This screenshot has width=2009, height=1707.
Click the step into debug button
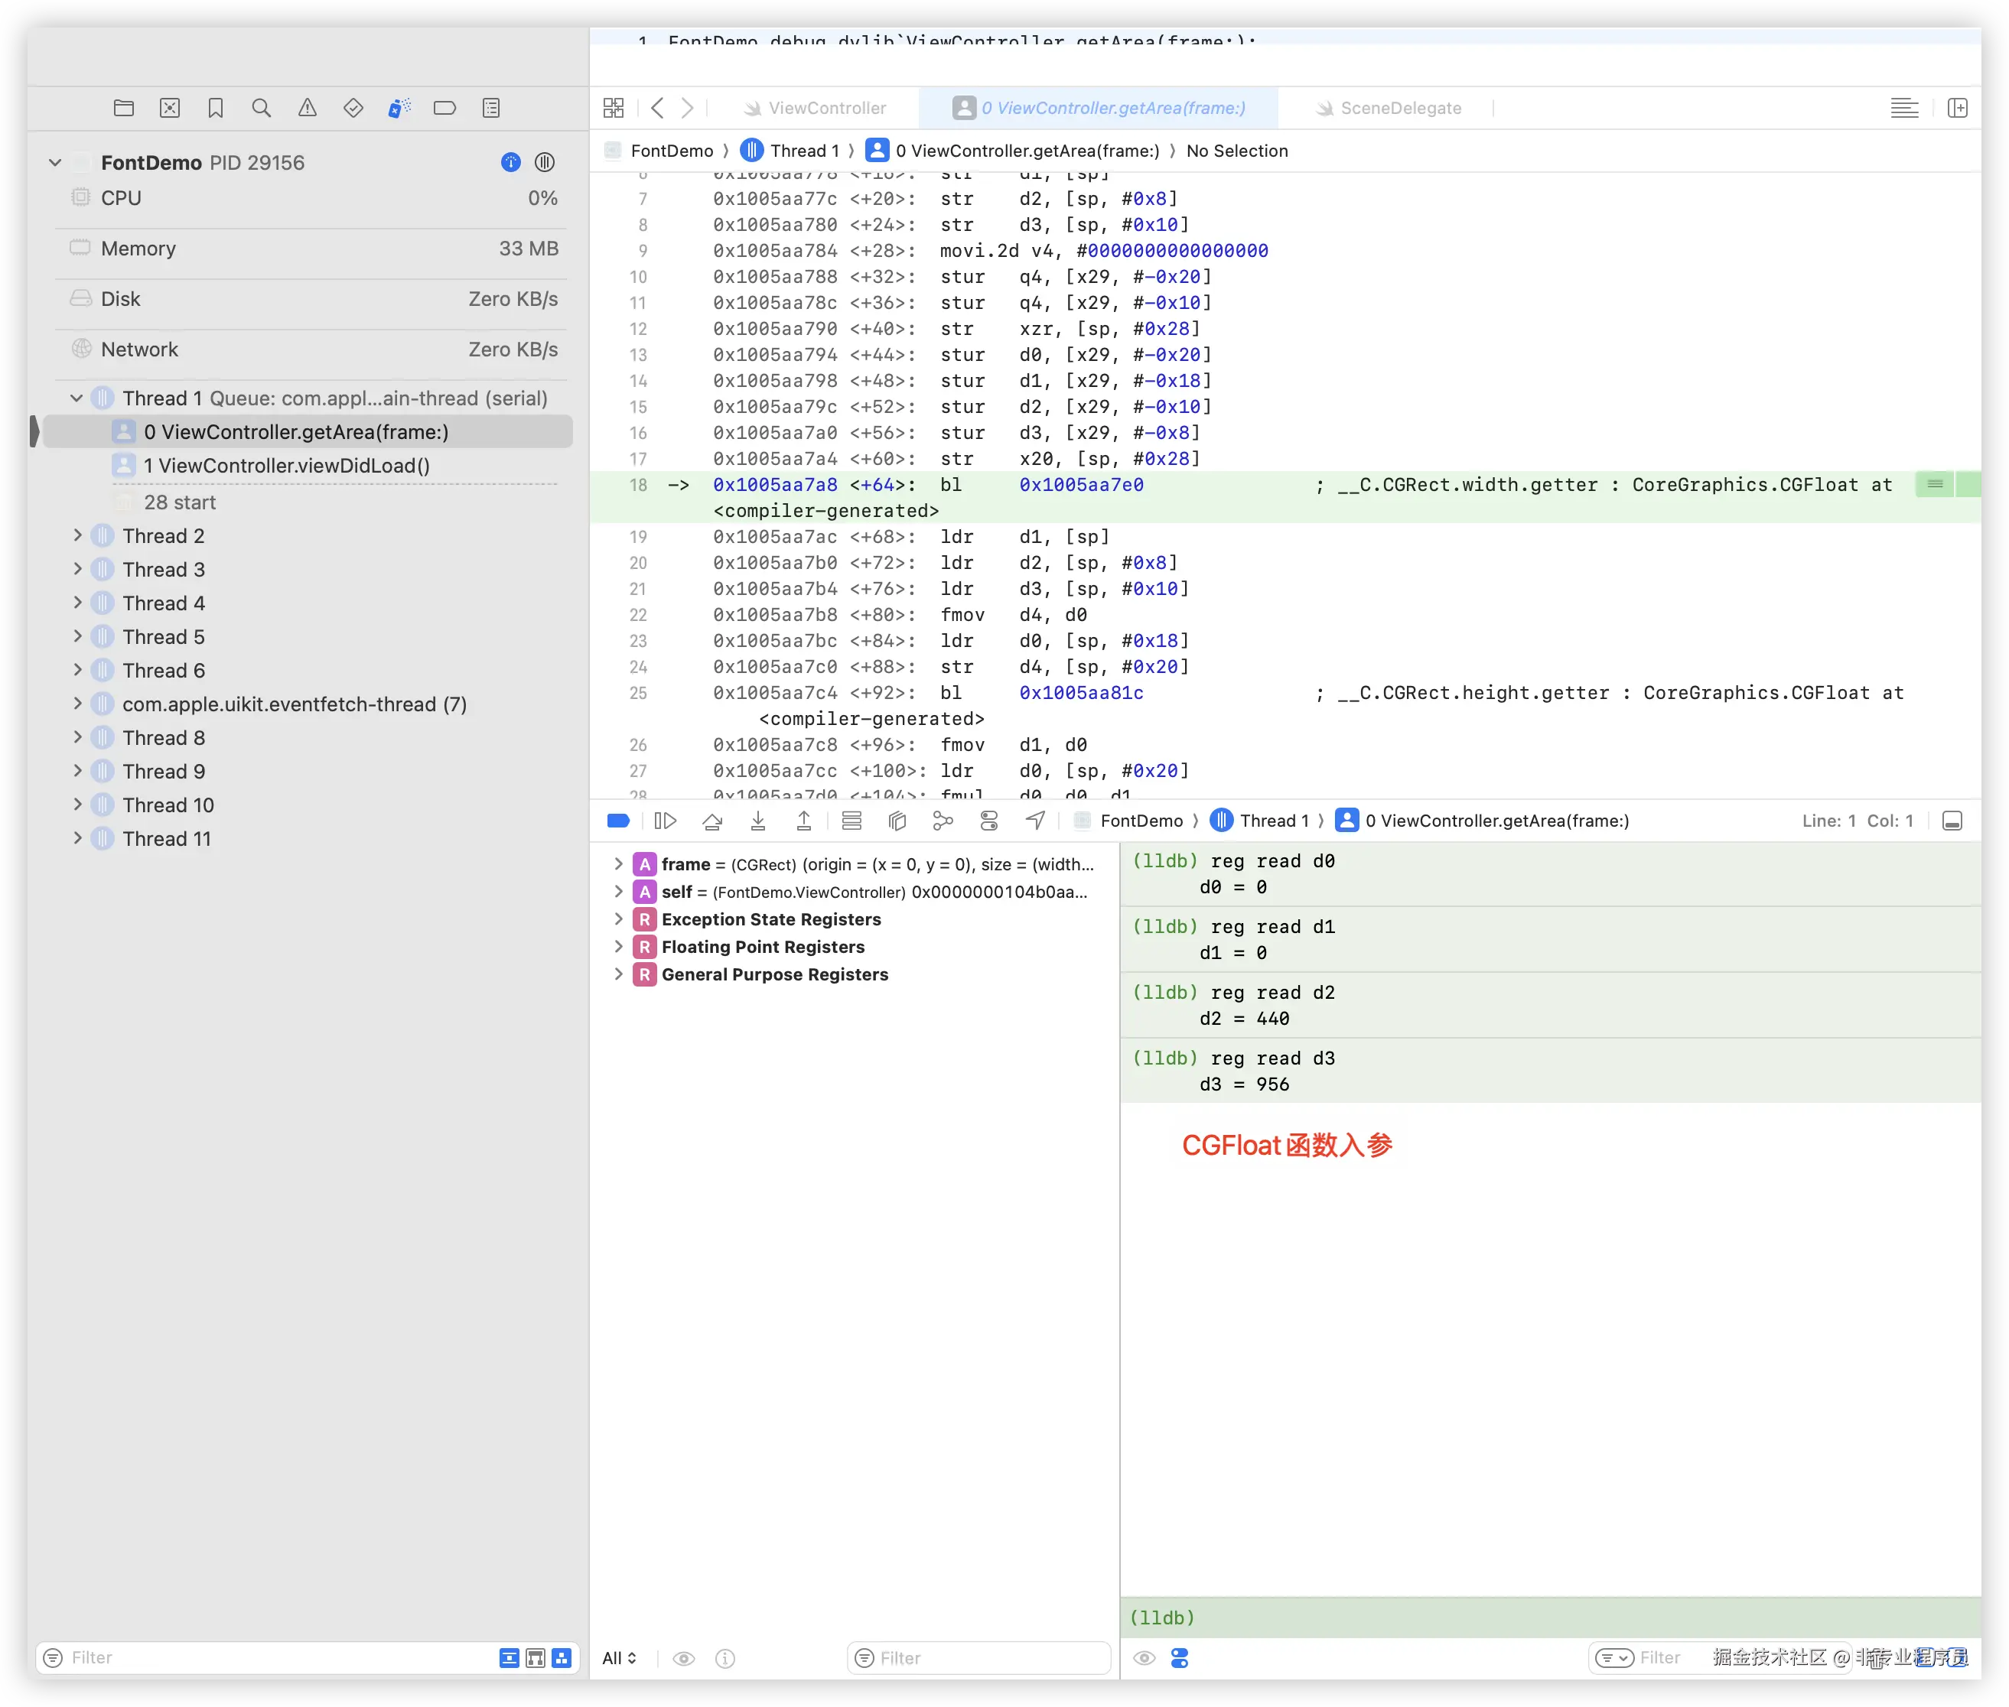tap(758, 821)
